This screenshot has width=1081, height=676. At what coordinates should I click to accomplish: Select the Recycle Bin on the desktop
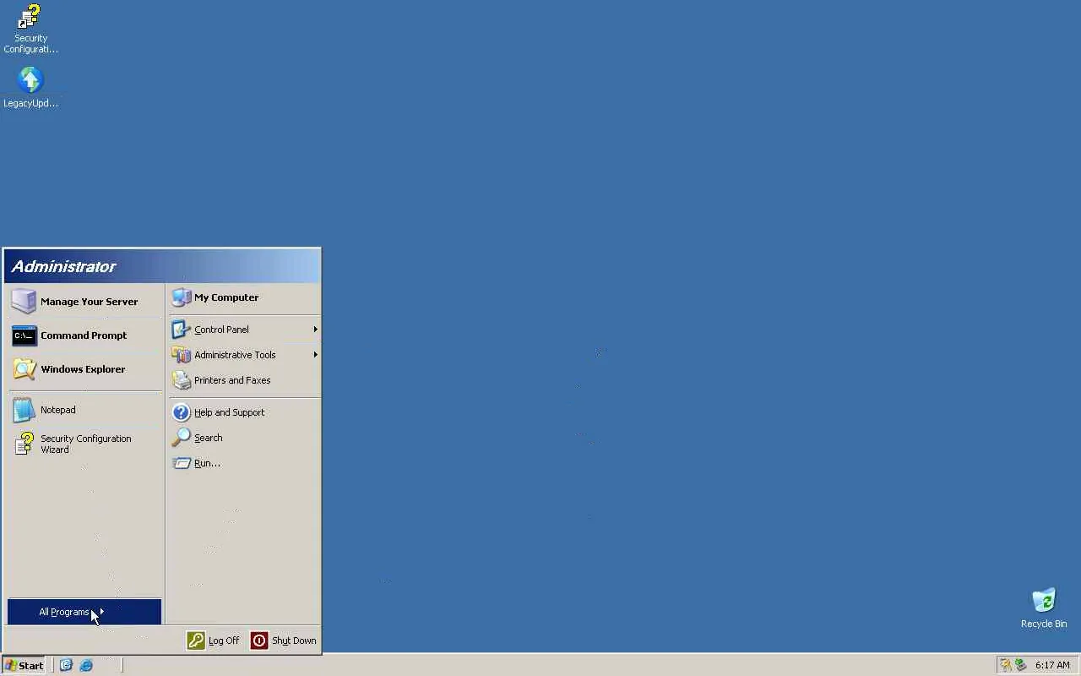coord(1044,608)
